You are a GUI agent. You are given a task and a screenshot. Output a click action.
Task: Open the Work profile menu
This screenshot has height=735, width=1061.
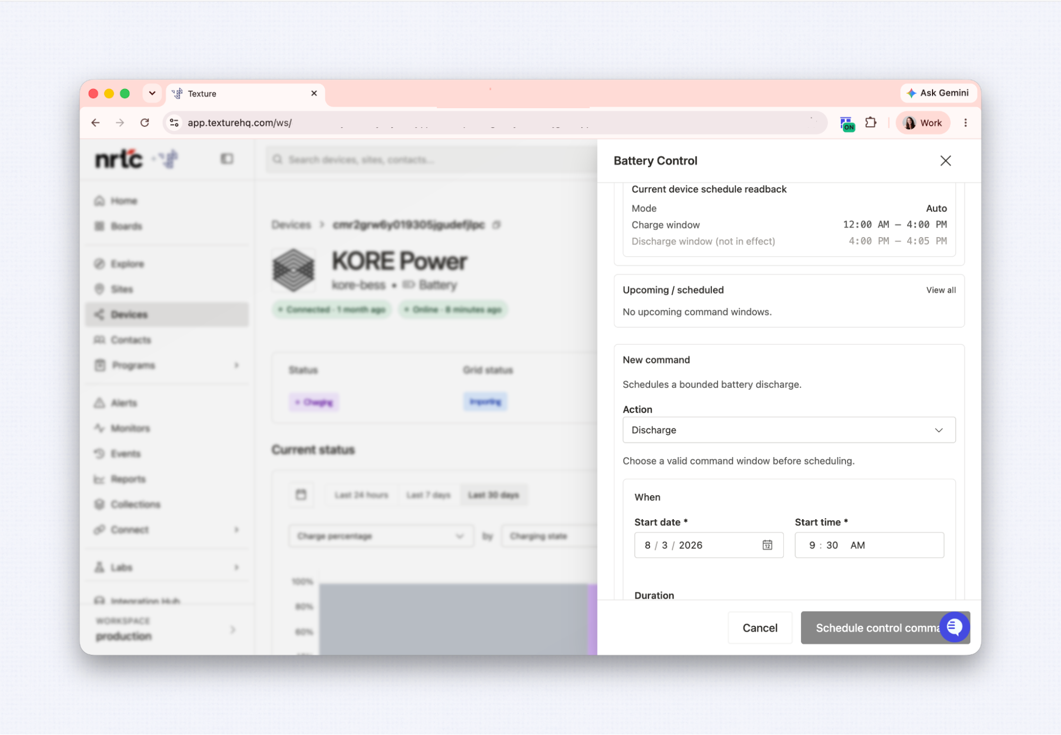tap(922, 122)
